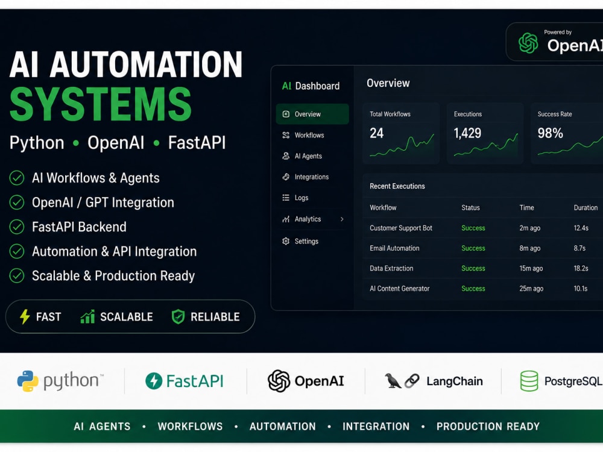Click the Recent Executions heading

coord(397,186)
